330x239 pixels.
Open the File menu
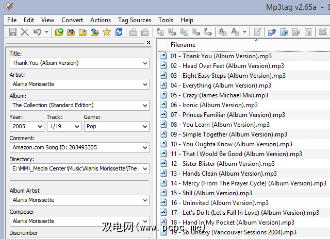[12, 20]
